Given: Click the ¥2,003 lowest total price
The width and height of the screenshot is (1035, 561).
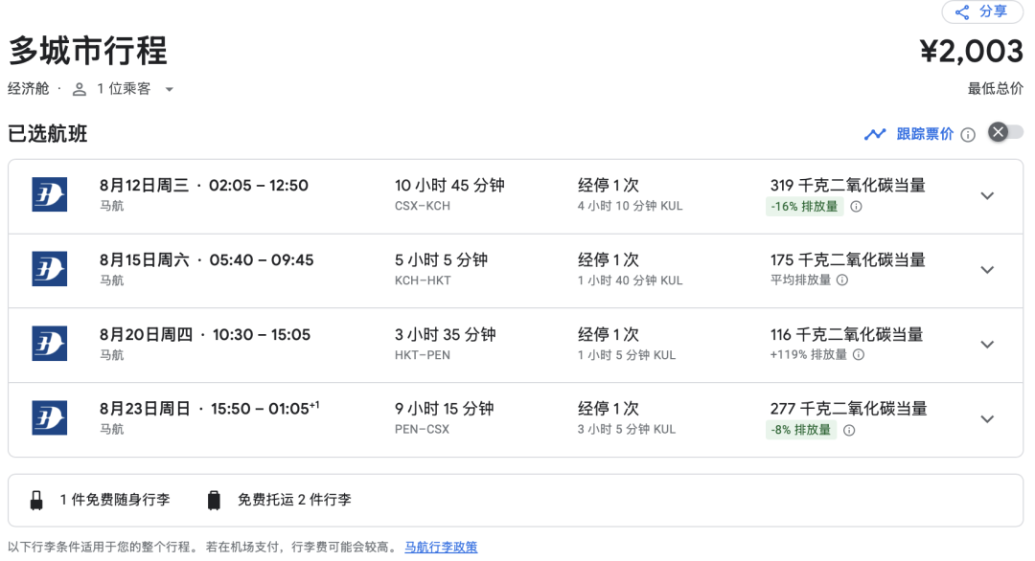Looking at the screenshot, I should (x=971, y=51).
